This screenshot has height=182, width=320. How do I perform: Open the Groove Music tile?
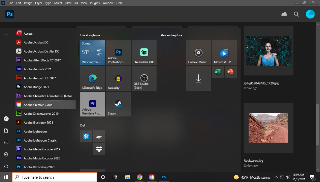click(199, 53)
